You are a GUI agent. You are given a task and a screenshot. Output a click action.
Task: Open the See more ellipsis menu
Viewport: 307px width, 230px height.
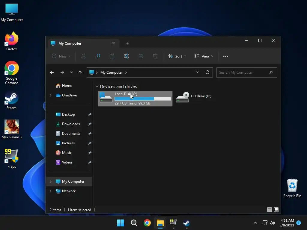tap(225, 56)
